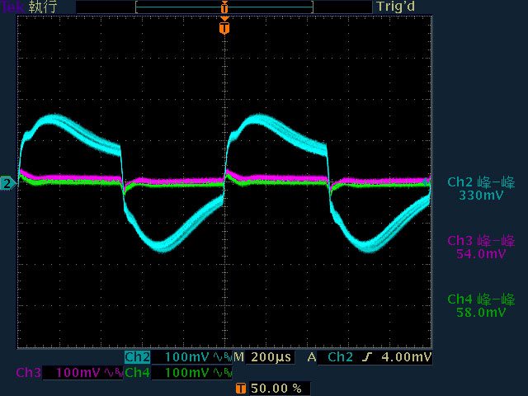Select the highlighted Ch2 channel label

(x=138, y=357)
